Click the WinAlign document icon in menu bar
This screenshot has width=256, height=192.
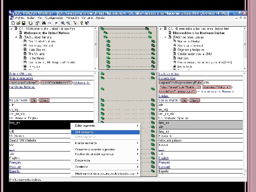pos(12,18)
